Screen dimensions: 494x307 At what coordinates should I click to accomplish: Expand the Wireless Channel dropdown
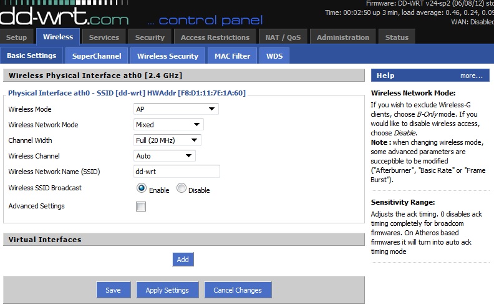pyautogui.click(x=165, y=156)
